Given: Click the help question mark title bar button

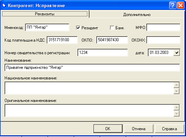Looking at the screenshot, I should (173, 5).
